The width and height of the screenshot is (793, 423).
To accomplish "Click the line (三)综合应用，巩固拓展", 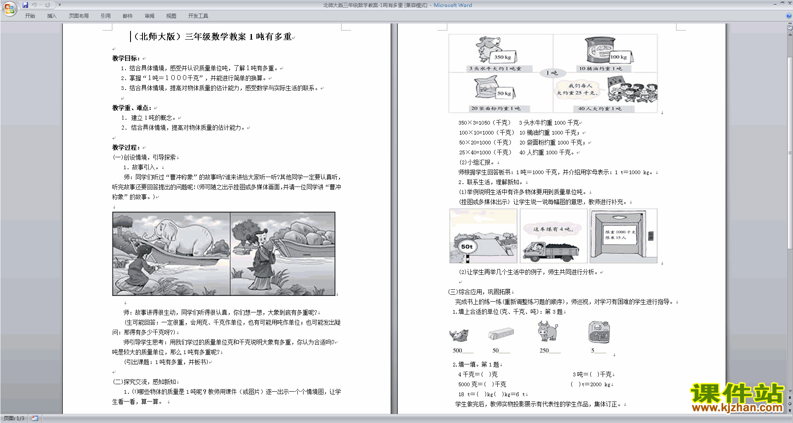I will click(480, 292).
